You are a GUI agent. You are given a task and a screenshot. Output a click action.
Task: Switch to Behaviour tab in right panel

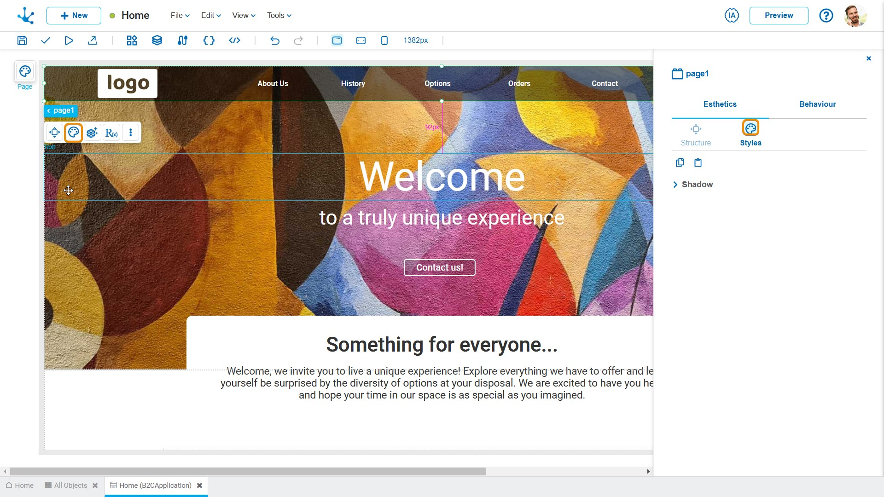pos(817,104)
